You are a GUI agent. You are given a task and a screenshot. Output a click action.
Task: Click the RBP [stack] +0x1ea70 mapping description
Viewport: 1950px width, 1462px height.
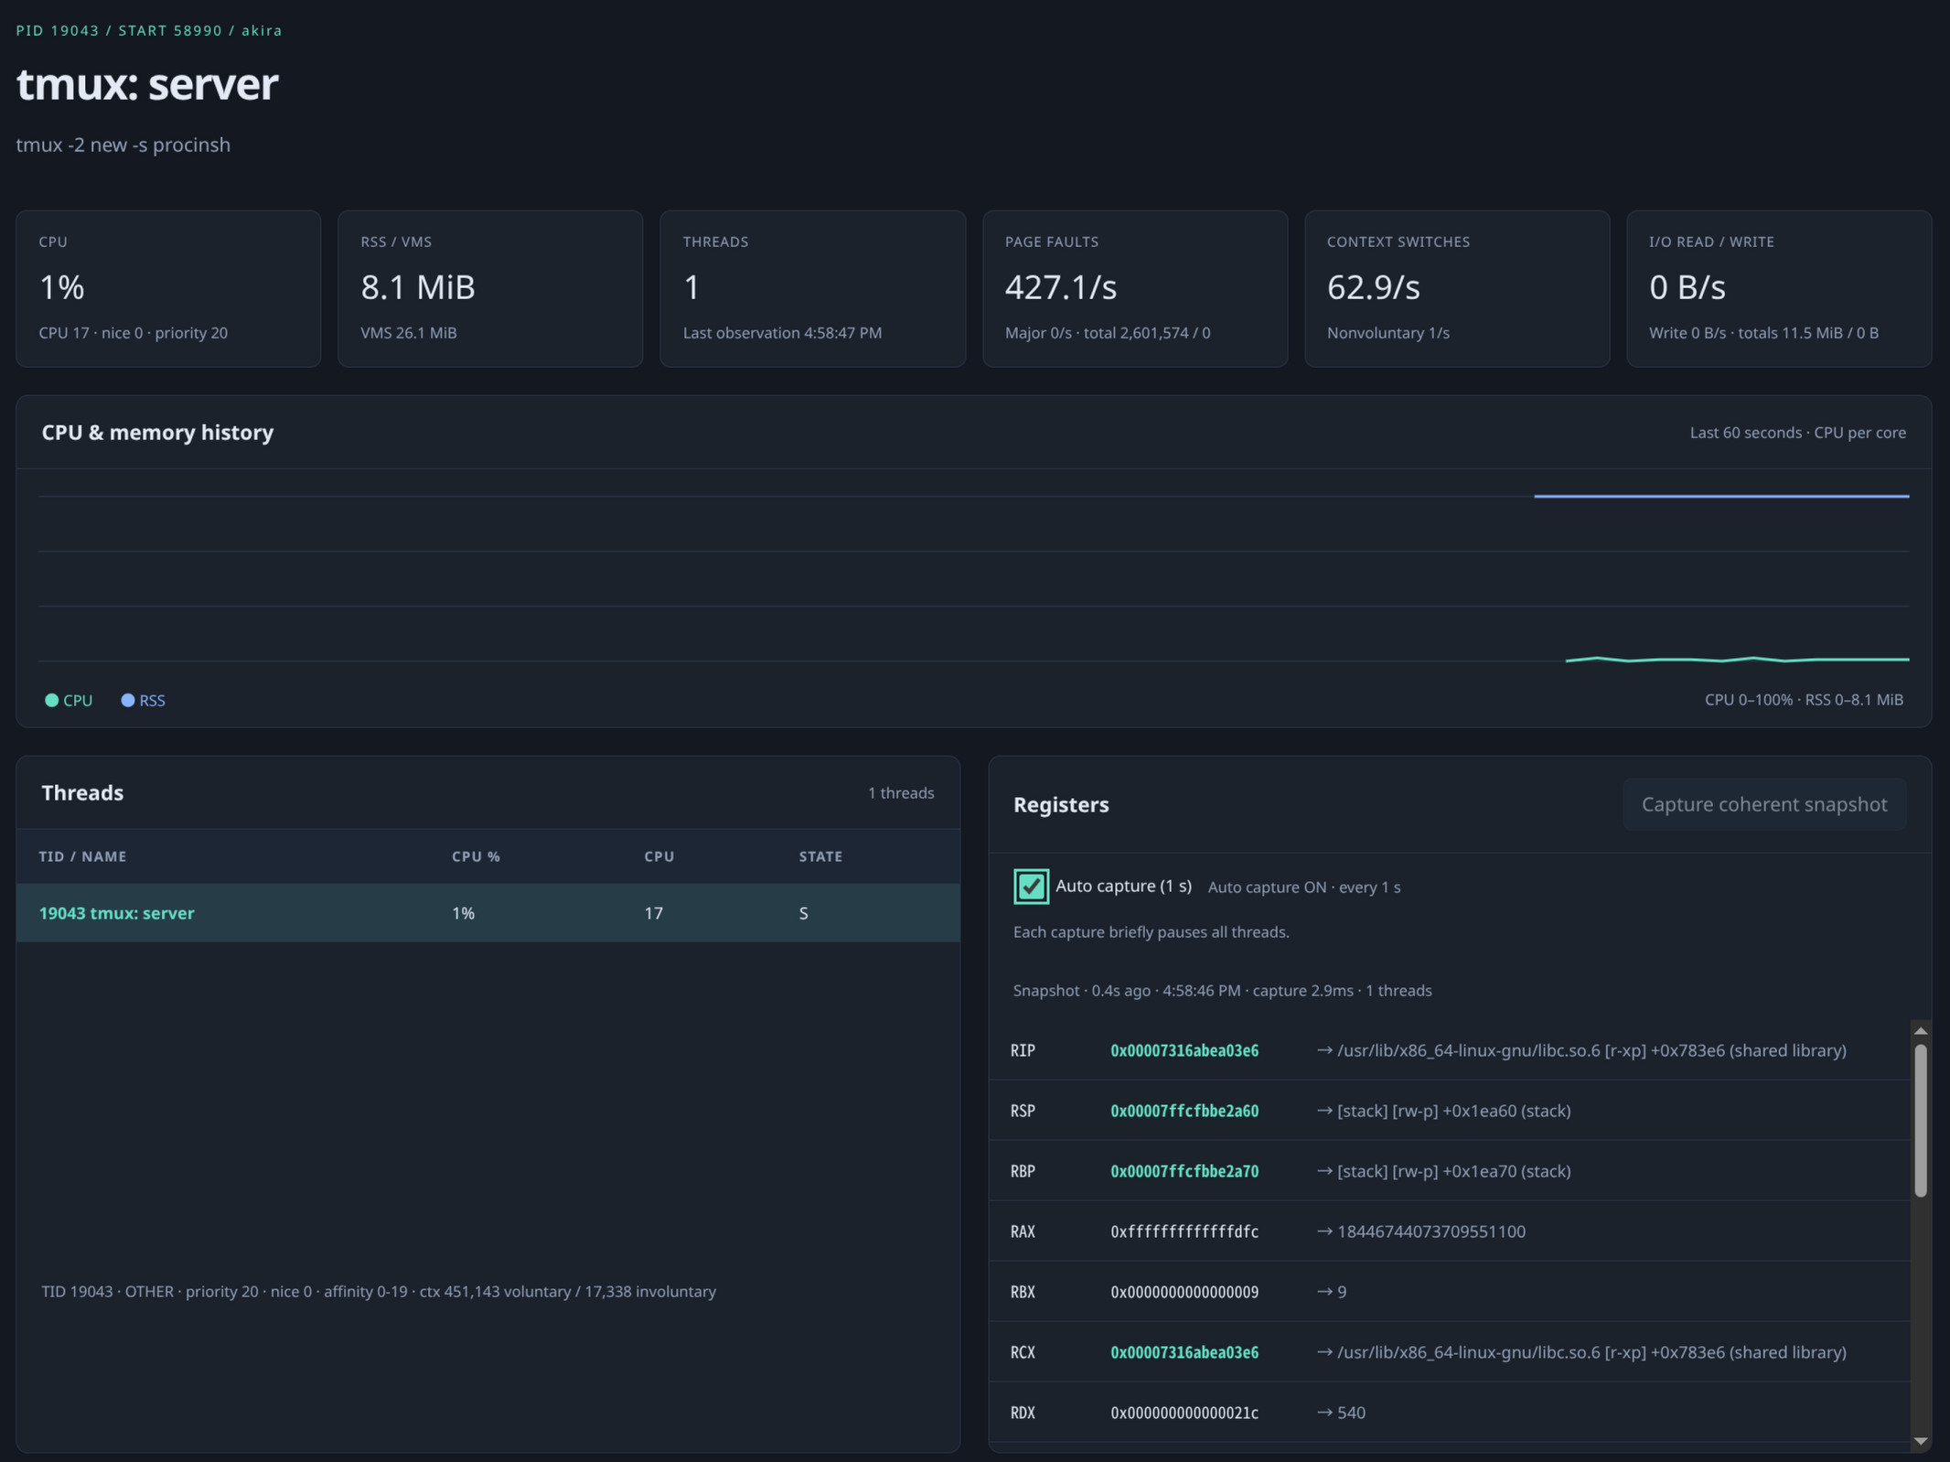coord(1443,1171)
